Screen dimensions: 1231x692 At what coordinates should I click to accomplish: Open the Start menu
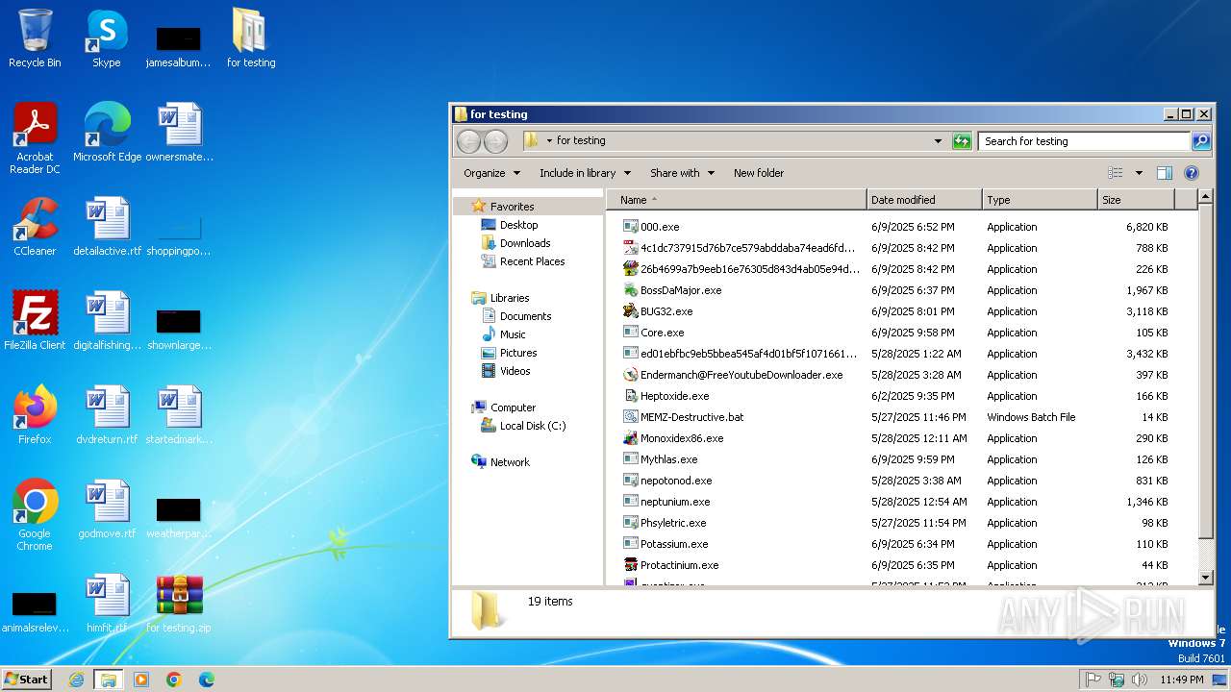coord(26,680)
